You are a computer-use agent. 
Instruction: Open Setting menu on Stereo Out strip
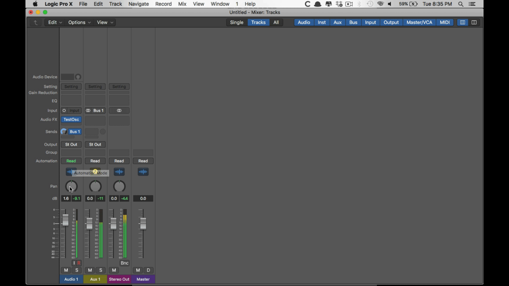(x=119, y=87)
